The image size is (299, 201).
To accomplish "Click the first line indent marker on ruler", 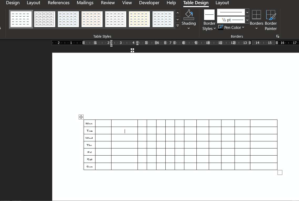I will coord(111,41).
